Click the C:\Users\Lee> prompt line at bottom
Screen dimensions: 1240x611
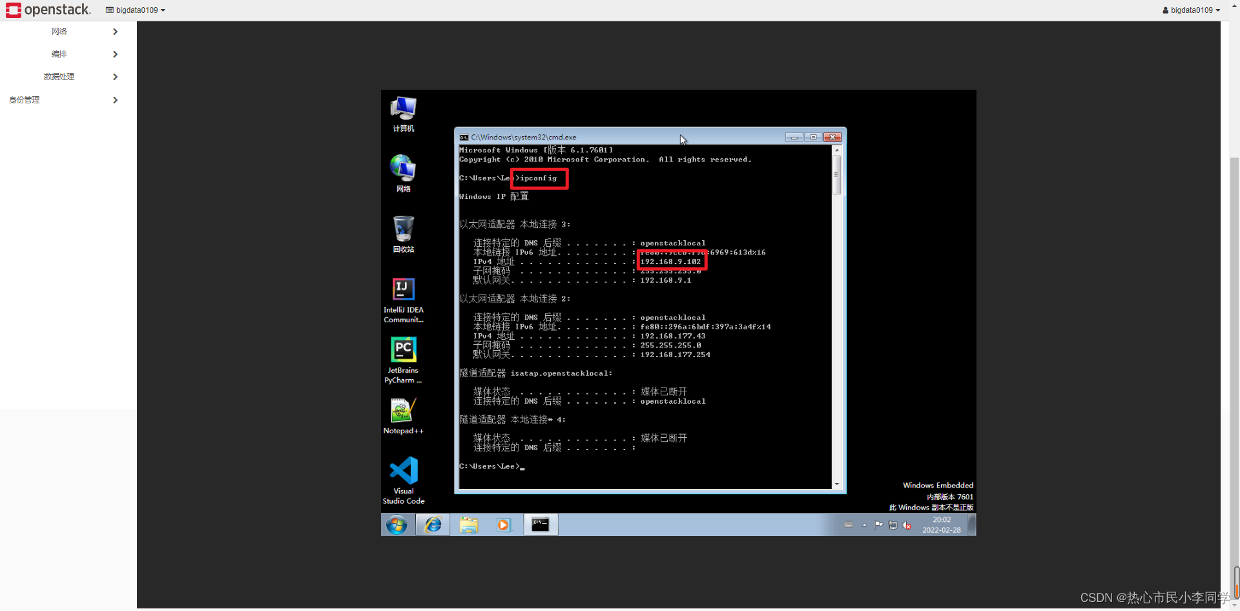point(491,466)
